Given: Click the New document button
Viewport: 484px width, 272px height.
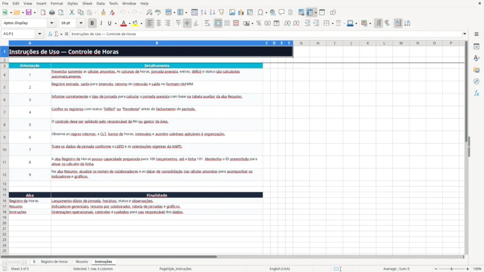Looking at the screenshot, I should coord(5,12).
